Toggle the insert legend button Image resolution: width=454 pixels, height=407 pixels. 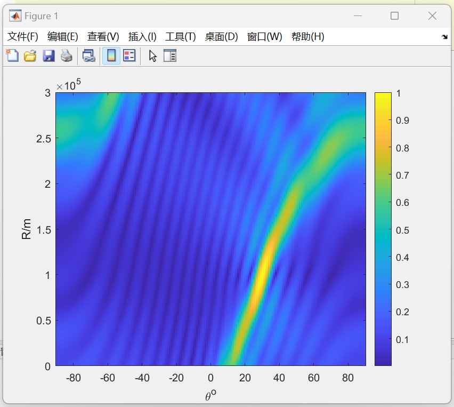129,55
